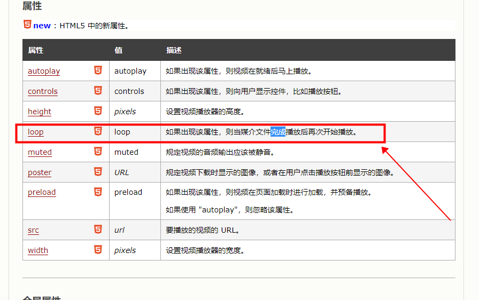Click description '规定视频的音频输出应该被静音。'
The height and width of the screenshot is (300, 479).
[x=220, y=152]
